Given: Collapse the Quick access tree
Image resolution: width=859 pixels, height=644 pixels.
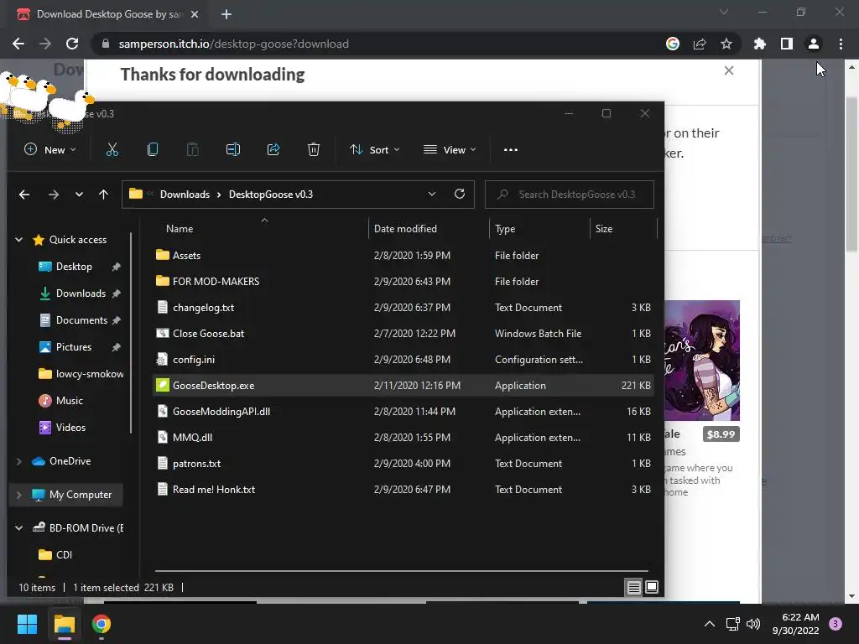Looking at the screenshot, I should 18,240.
